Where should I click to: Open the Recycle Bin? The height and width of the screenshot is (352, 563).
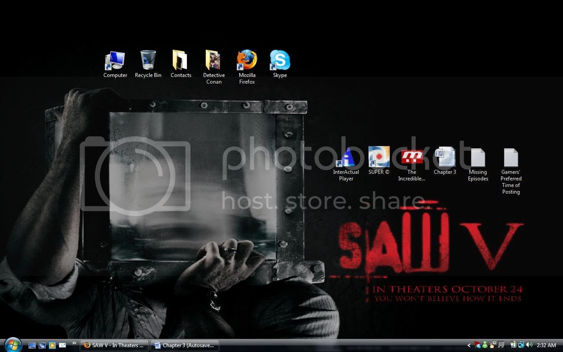coord(148,61)
